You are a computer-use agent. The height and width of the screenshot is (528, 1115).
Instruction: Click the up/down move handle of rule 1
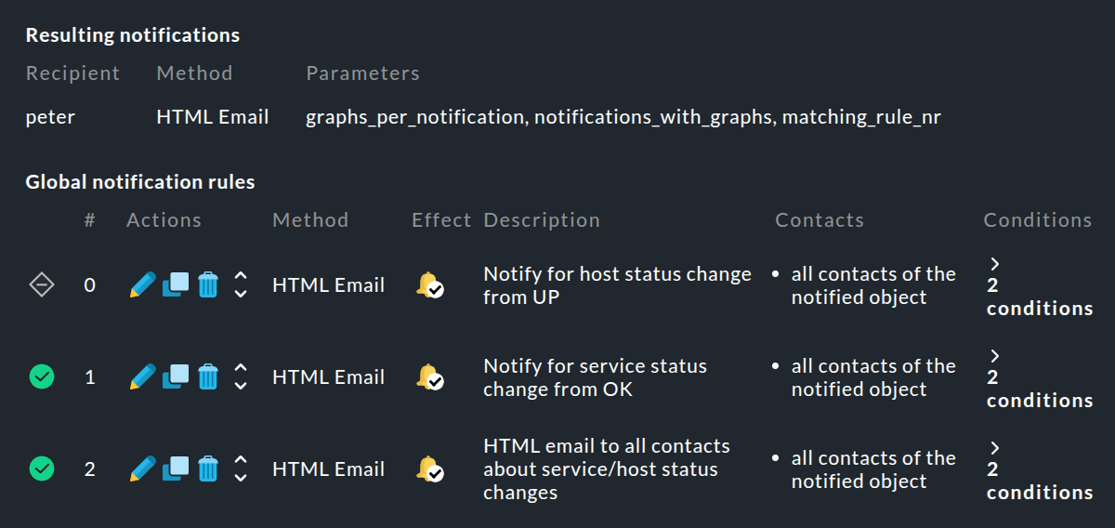click(241, 376)
